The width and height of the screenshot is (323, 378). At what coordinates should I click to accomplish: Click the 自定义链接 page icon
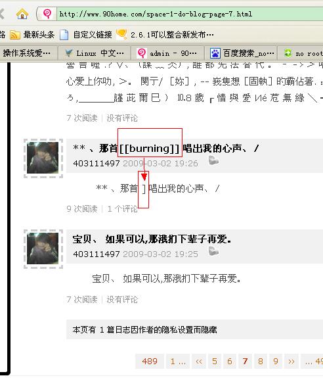point(64,35)
